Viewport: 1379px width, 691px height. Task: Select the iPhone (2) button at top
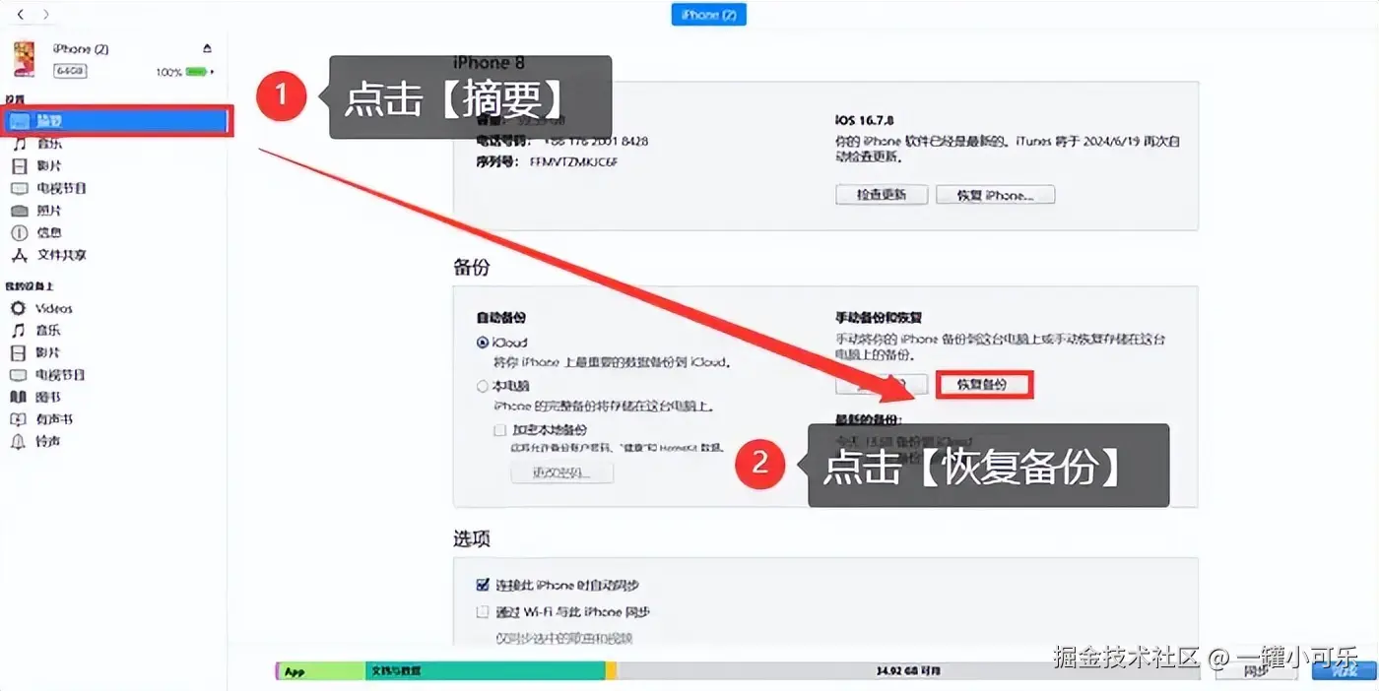click(709, 15)
